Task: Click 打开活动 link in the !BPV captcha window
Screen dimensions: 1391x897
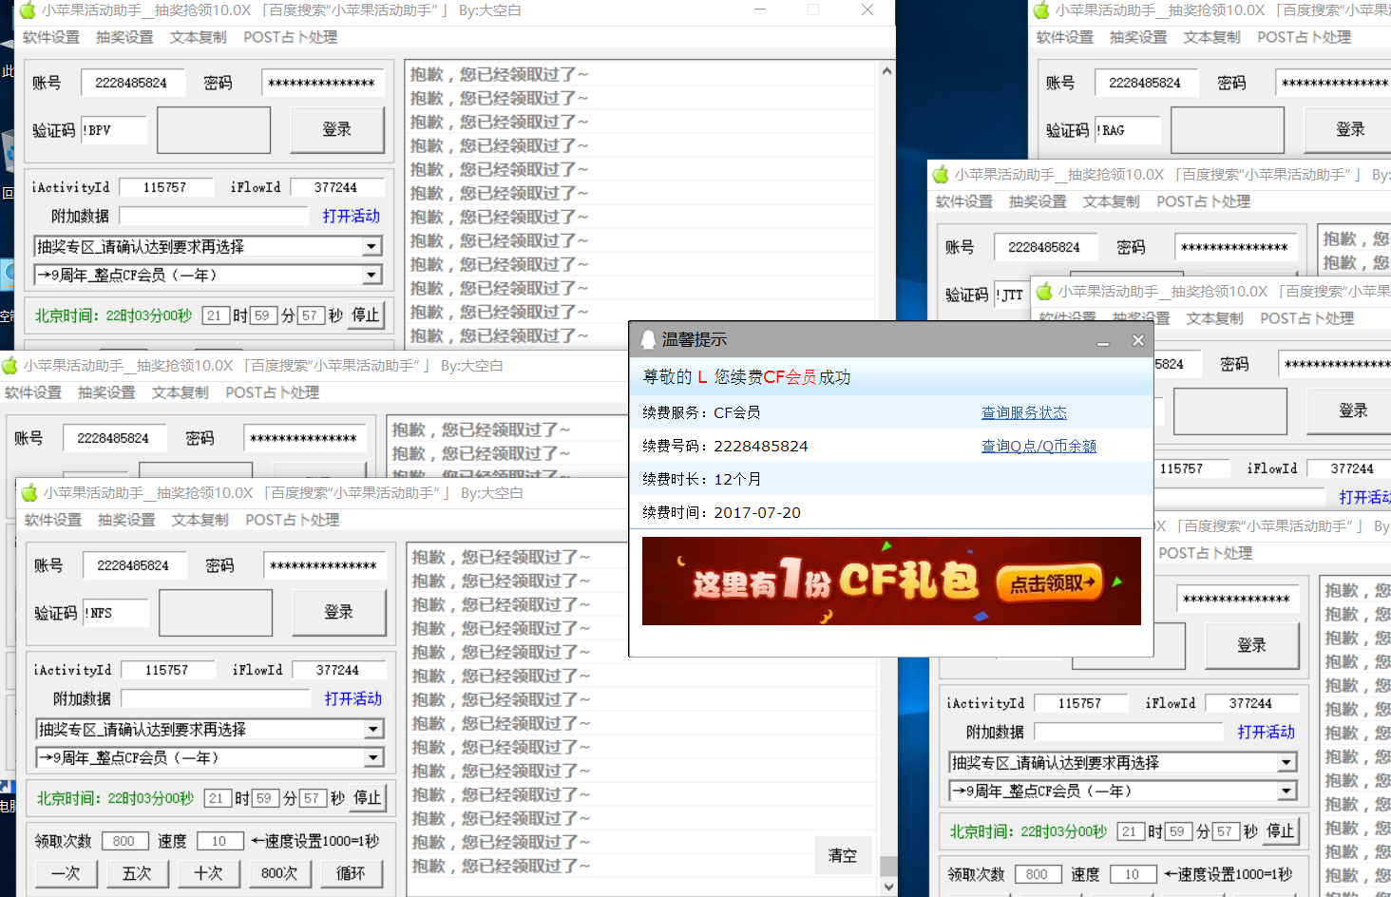Action: 352,216
